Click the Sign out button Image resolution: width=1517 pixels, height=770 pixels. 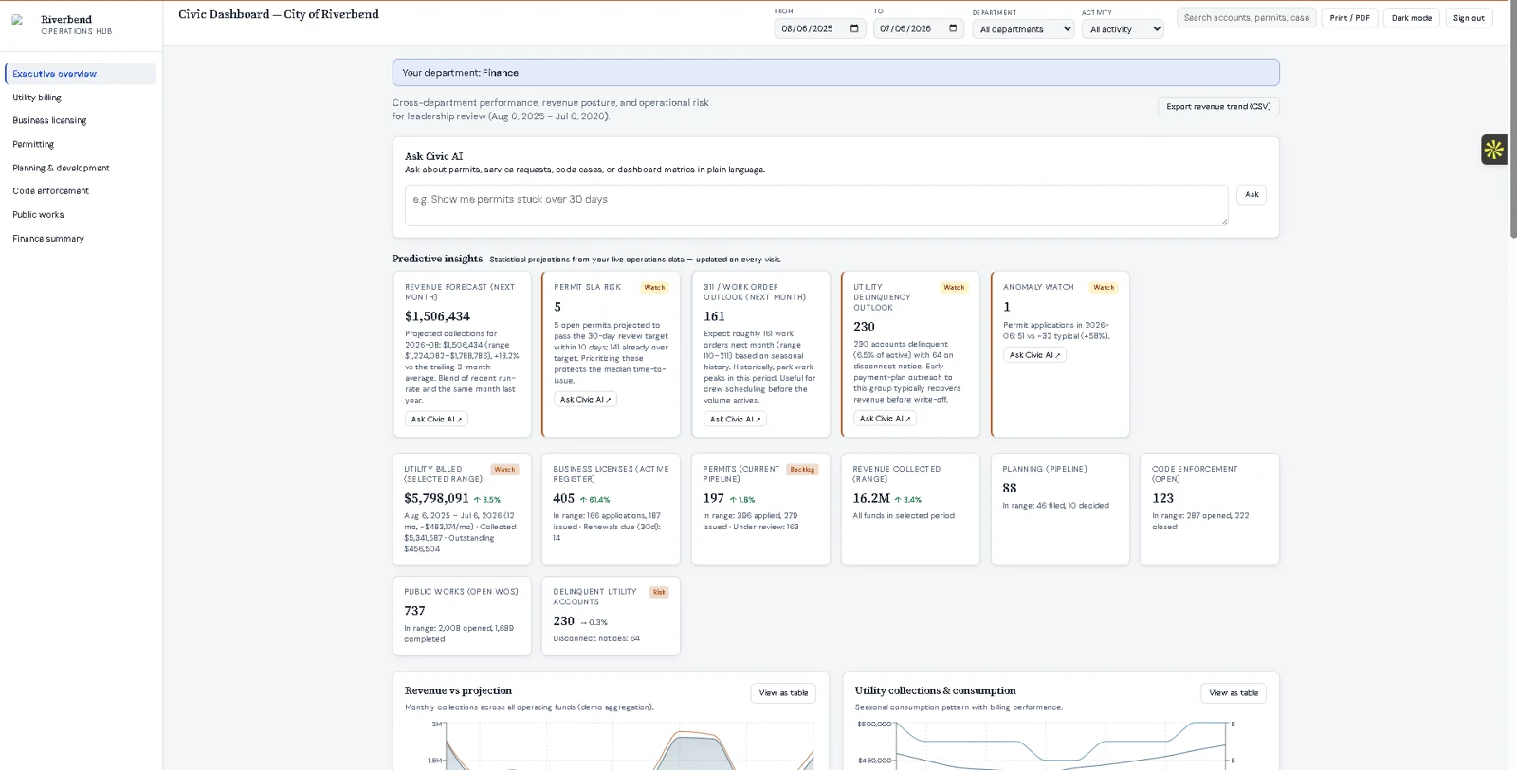(x=1469, y=18)
